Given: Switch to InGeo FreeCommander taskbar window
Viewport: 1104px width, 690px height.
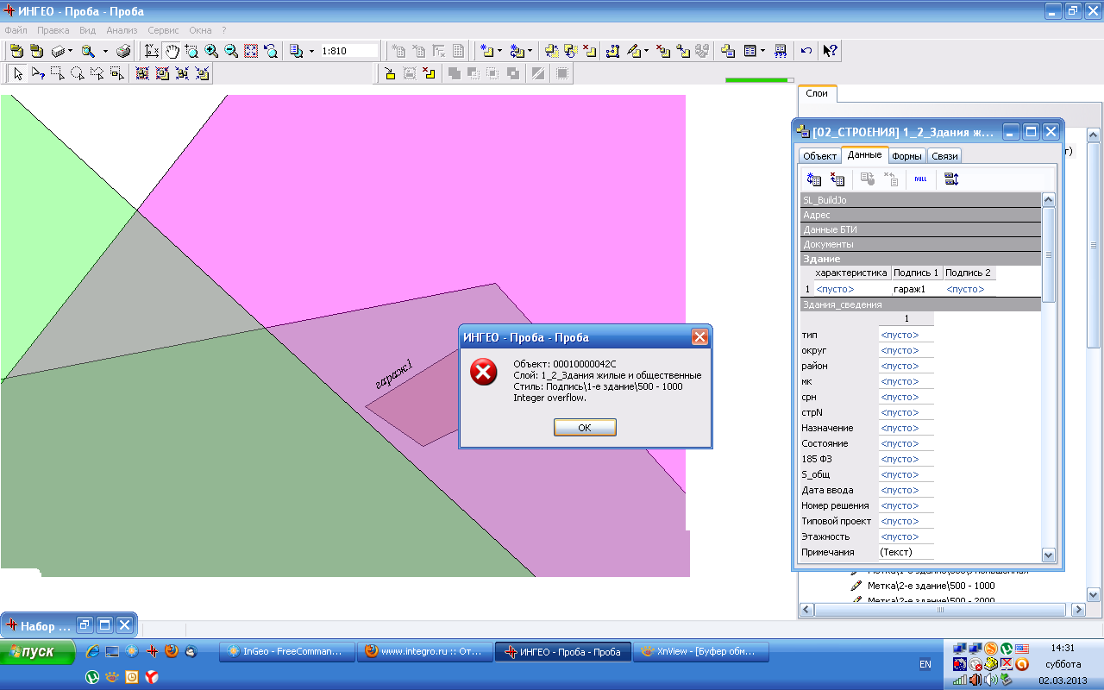Looking at the screenshot, I should pyautogui.click(x=287, y=652).
